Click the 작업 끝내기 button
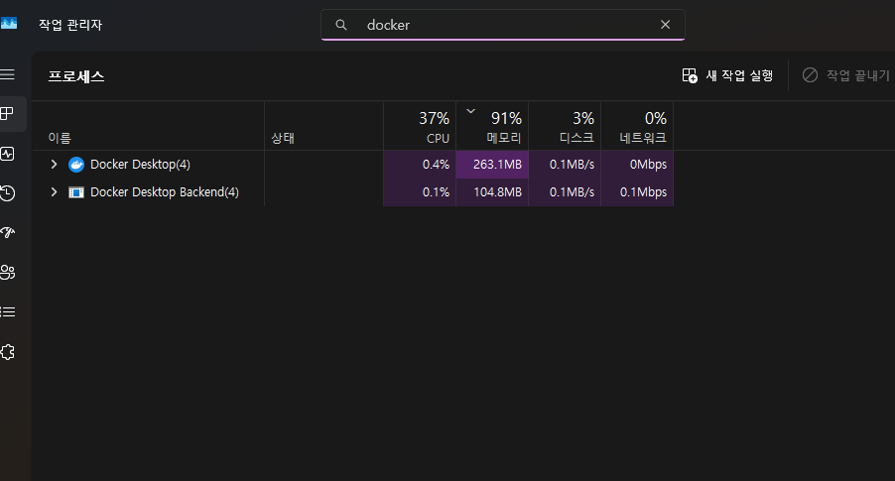This screenshot has width=895, height=481. click(x=846, y=75)
